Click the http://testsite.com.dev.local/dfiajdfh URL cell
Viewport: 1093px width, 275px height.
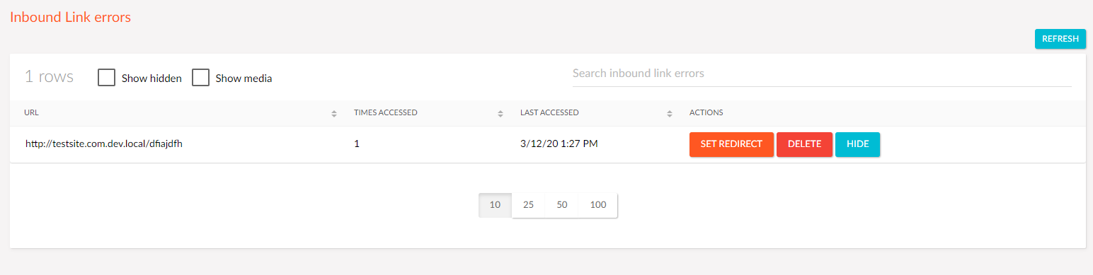[x=99, y=144]
